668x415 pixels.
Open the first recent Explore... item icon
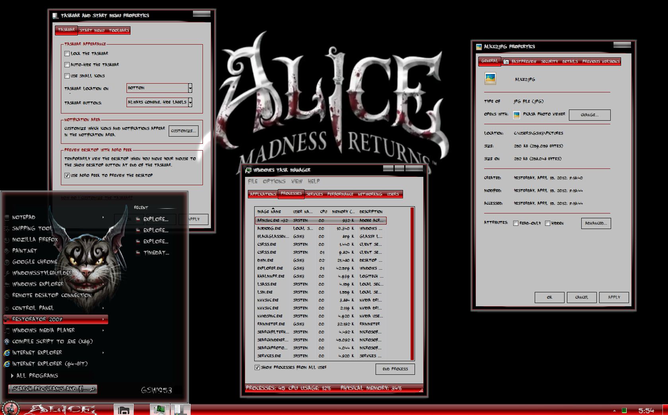tap(138, 219)
